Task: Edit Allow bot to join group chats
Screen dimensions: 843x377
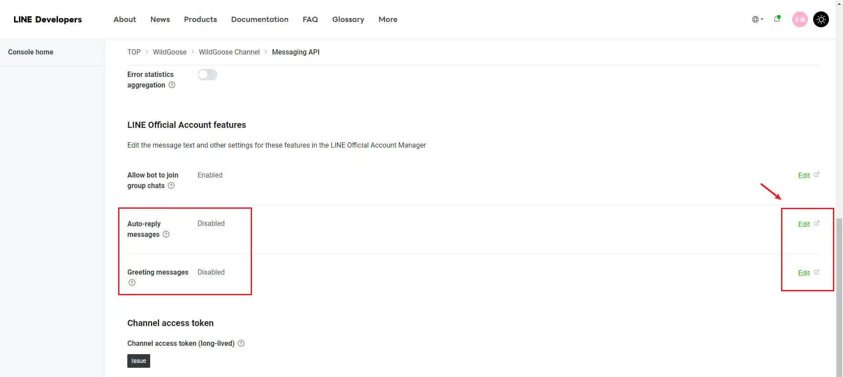Action: (x=803, y=175)
